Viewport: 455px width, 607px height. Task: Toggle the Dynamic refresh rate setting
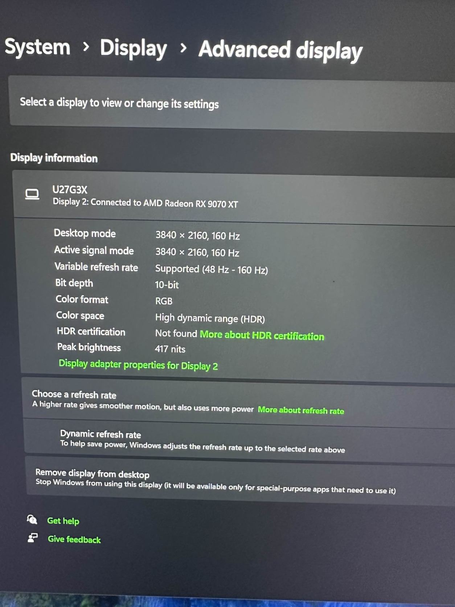coord(239,441)
